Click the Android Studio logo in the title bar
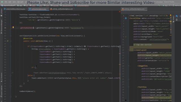The image size is (181, 102). click(2, 2)
